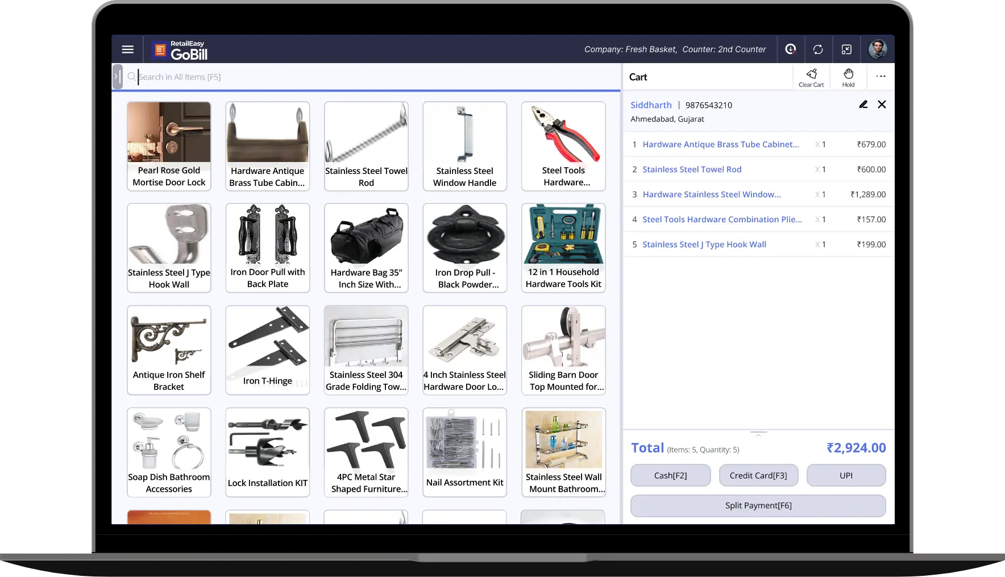Select Cash payment method
The image size is (1005, 577).
[x=670, y=475]
